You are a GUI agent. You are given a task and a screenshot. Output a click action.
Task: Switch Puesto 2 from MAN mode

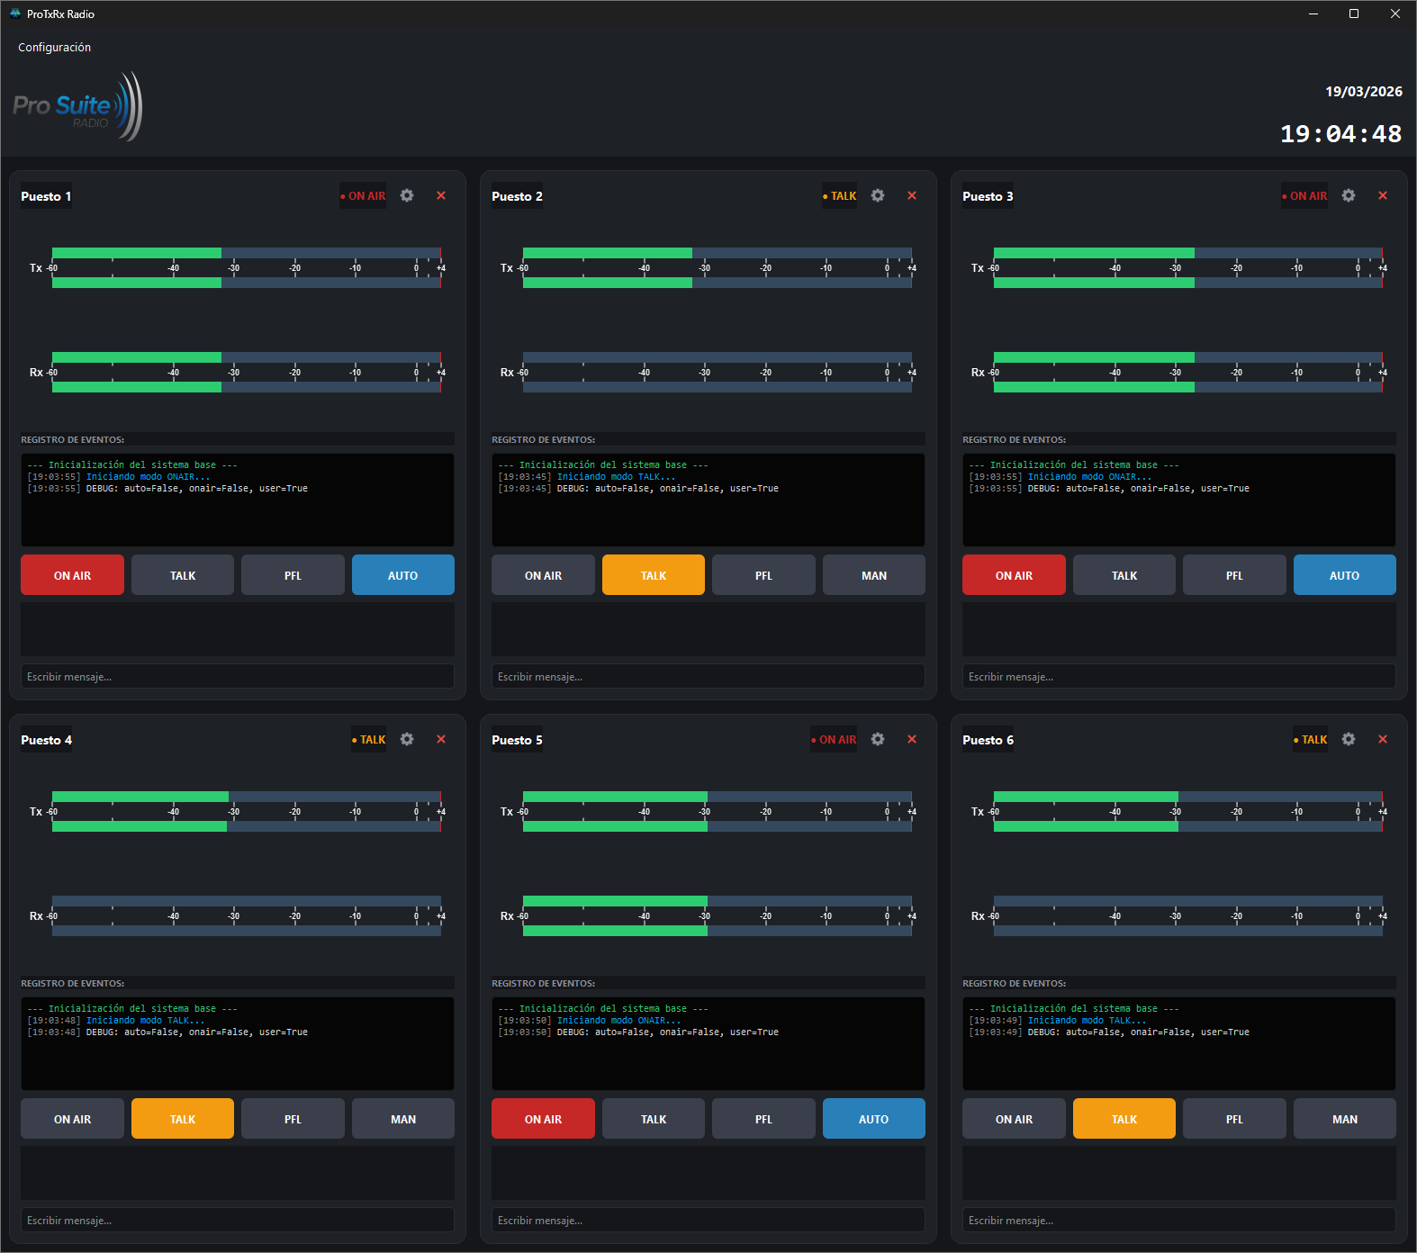tap(873, 575)
